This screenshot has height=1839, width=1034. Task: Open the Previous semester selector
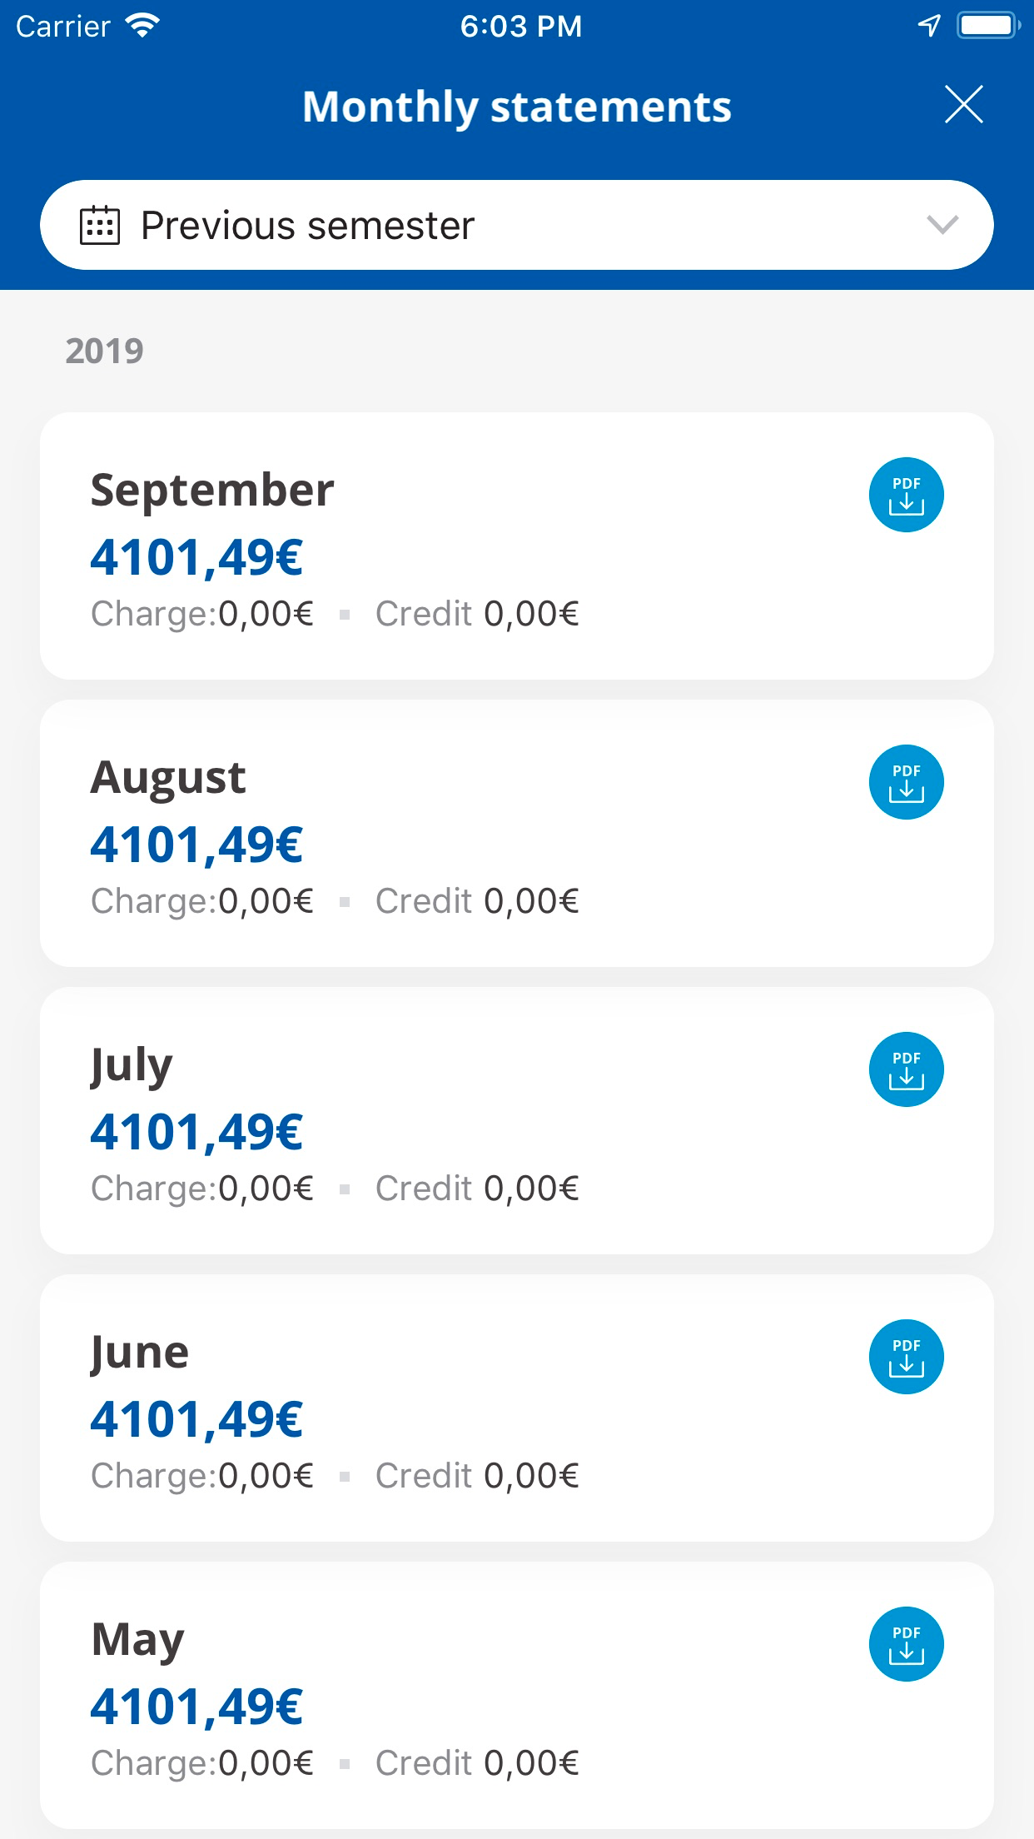[516, 225]
